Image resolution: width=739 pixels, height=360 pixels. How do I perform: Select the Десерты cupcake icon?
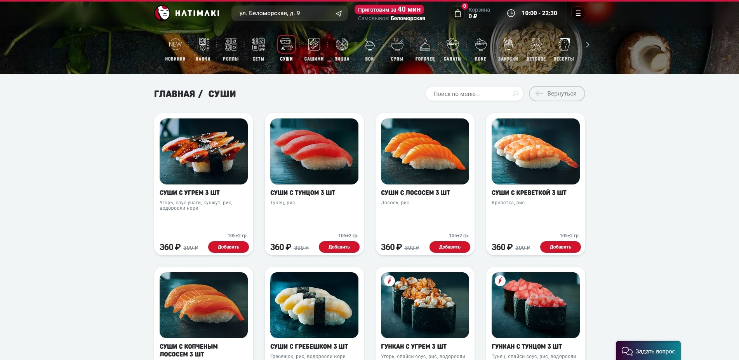(563, 45)
